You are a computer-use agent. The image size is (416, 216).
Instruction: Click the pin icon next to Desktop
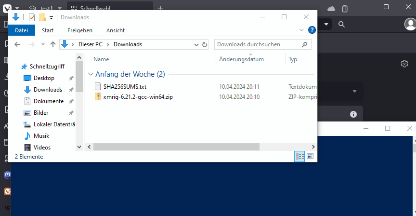(x=71, y=78)
